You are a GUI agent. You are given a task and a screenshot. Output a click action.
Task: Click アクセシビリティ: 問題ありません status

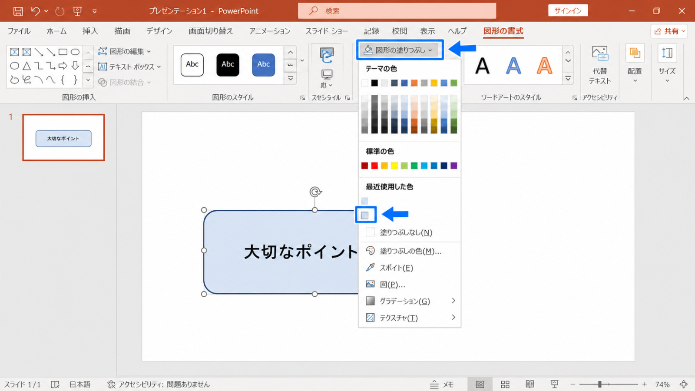coord(159,384)
